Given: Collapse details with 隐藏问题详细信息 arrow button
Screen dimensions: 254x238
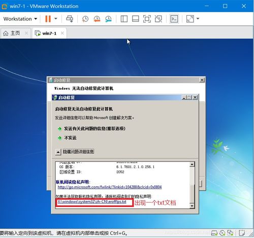Looking at the screenshot, I should 58,152.
